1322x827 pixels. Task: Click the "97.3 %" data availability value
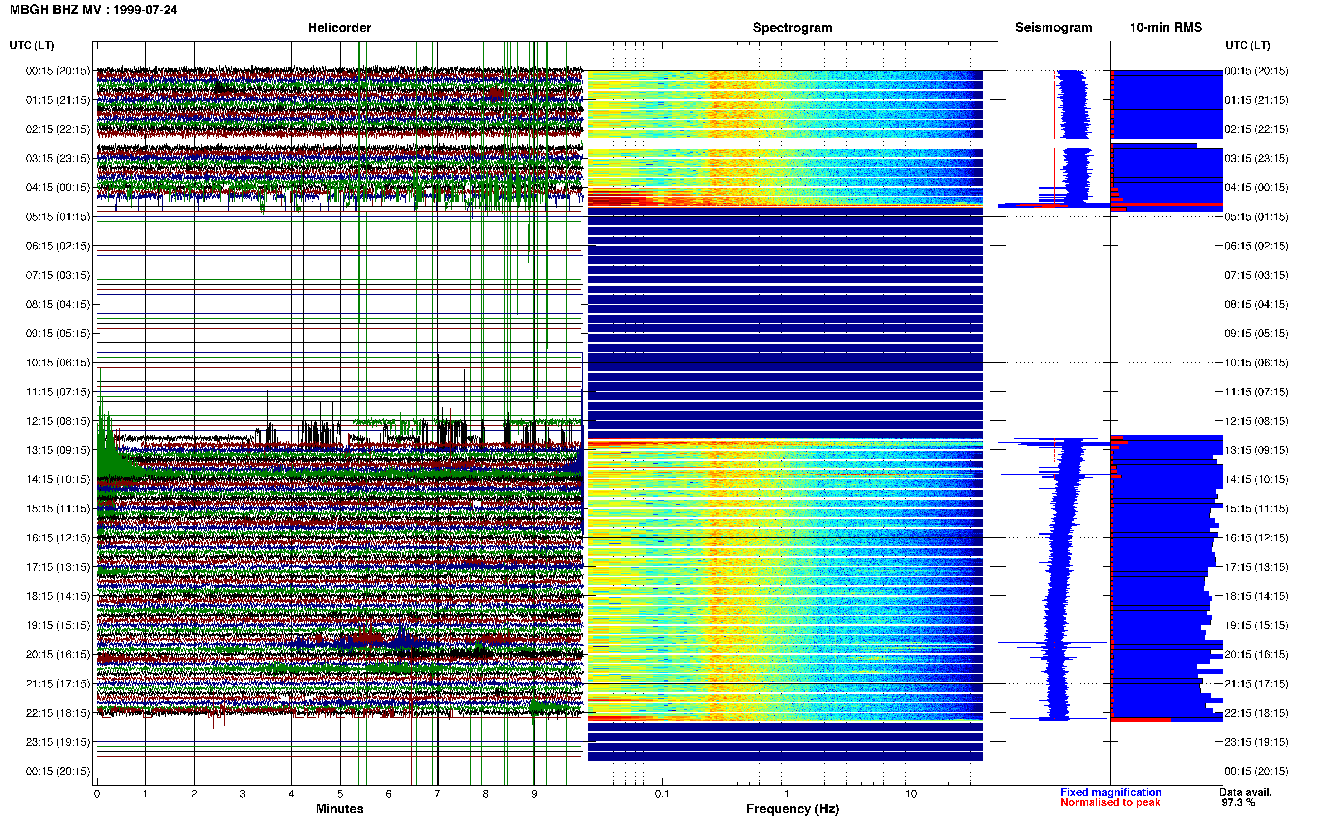[1238, 802]
